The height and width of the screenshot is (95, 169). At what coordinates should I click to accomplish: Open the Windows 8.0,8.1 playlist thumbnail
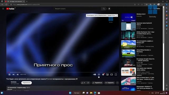(129, 17)
